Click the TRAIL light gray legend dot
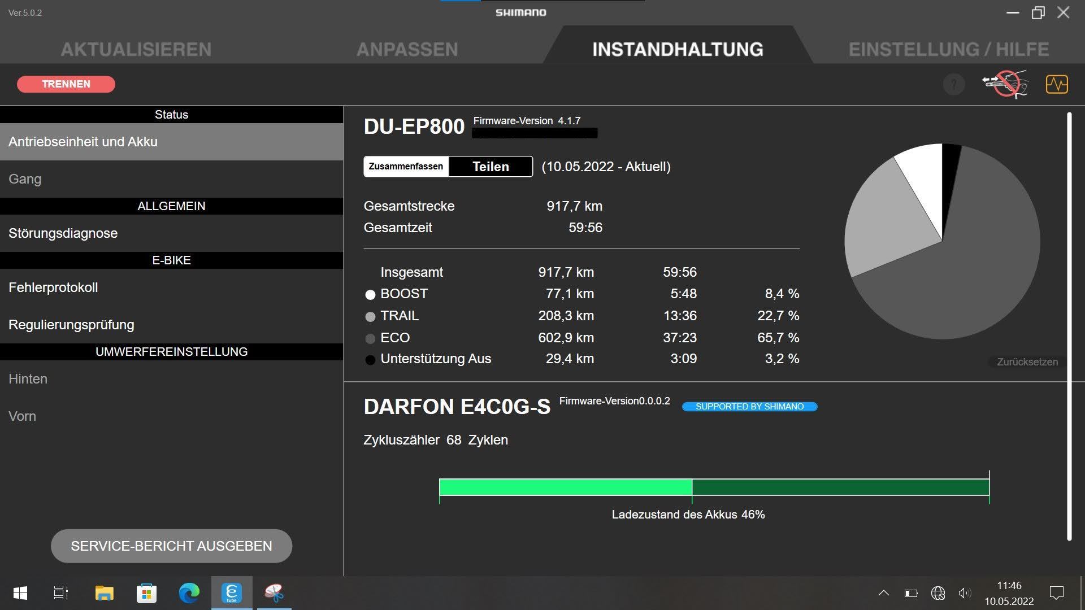This screenshot has height=610, width=1085. coord(370,317)
